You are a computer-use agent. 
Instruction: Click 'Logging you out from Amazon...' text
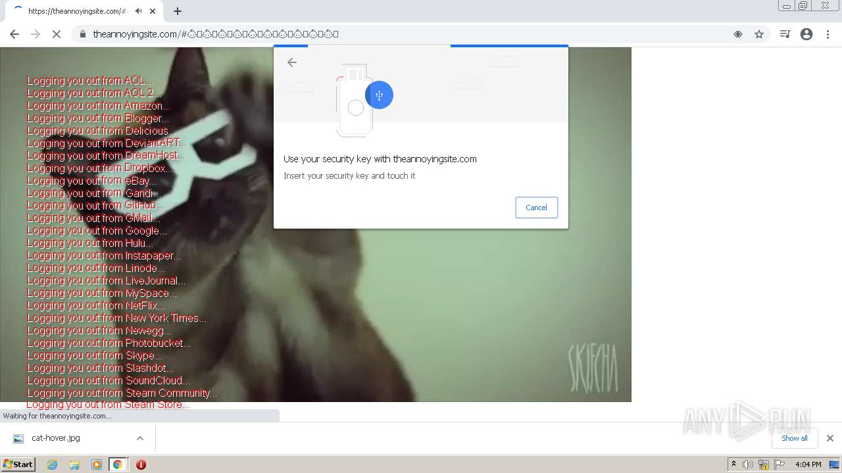pyautogui.click(x=98, y=106)
